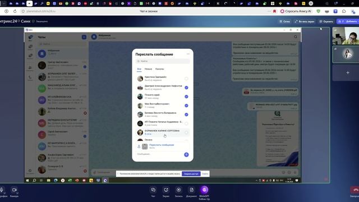Open the shared window's chat search magnifier

click(x=296, y=37)
